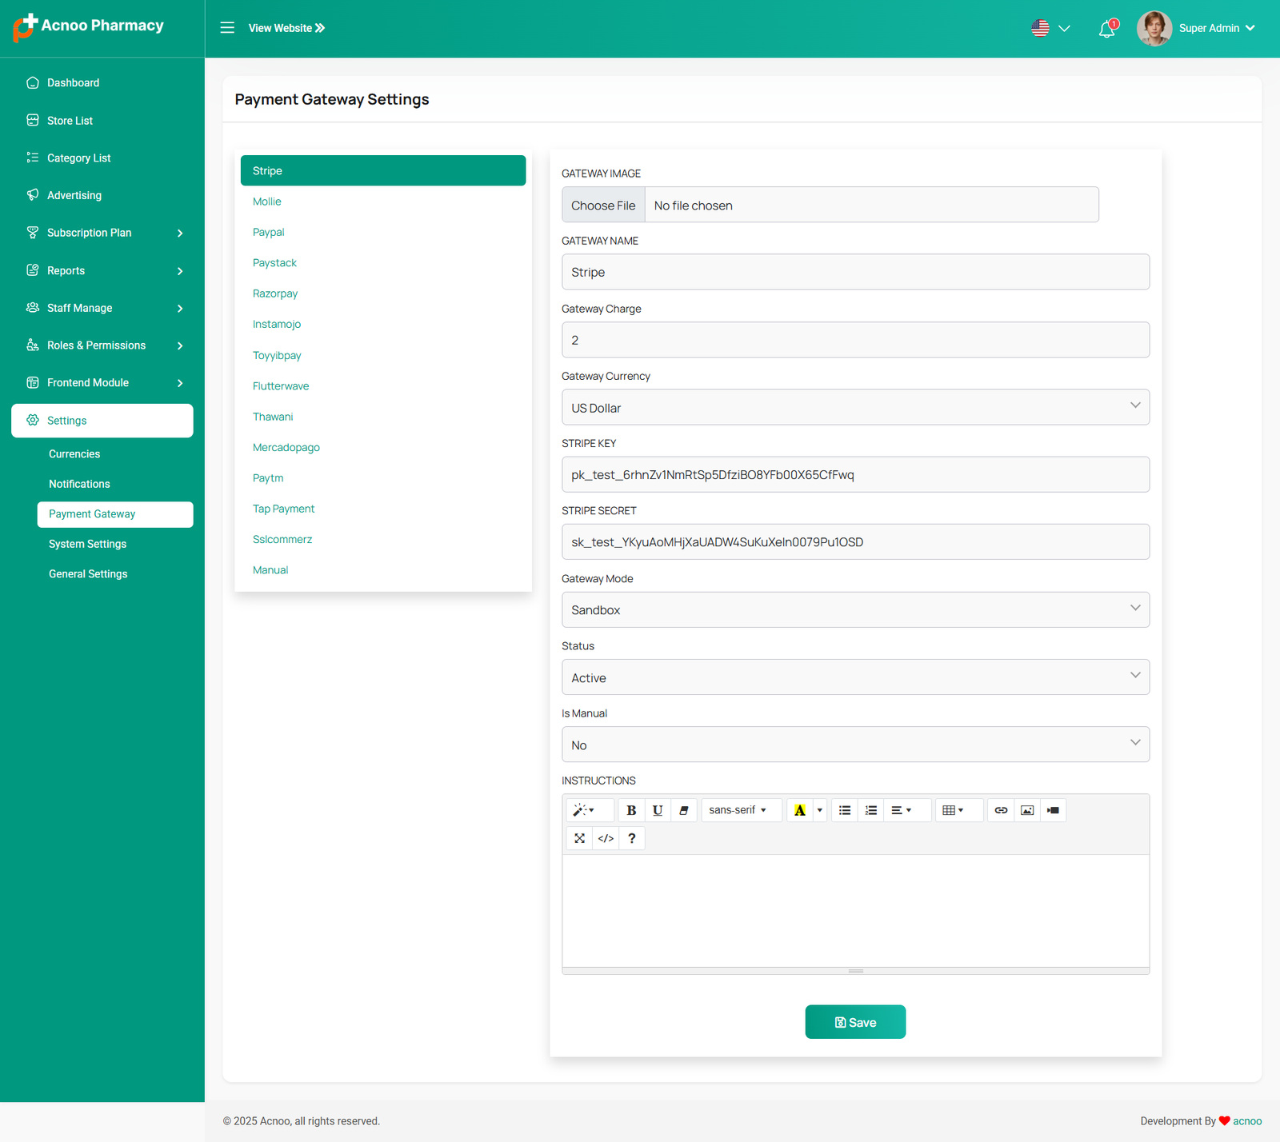Viewport: 1280px width, 1142px height.
Task: Expand the Status dropdown
Action: pyautogui.click(x=855, y=677)
